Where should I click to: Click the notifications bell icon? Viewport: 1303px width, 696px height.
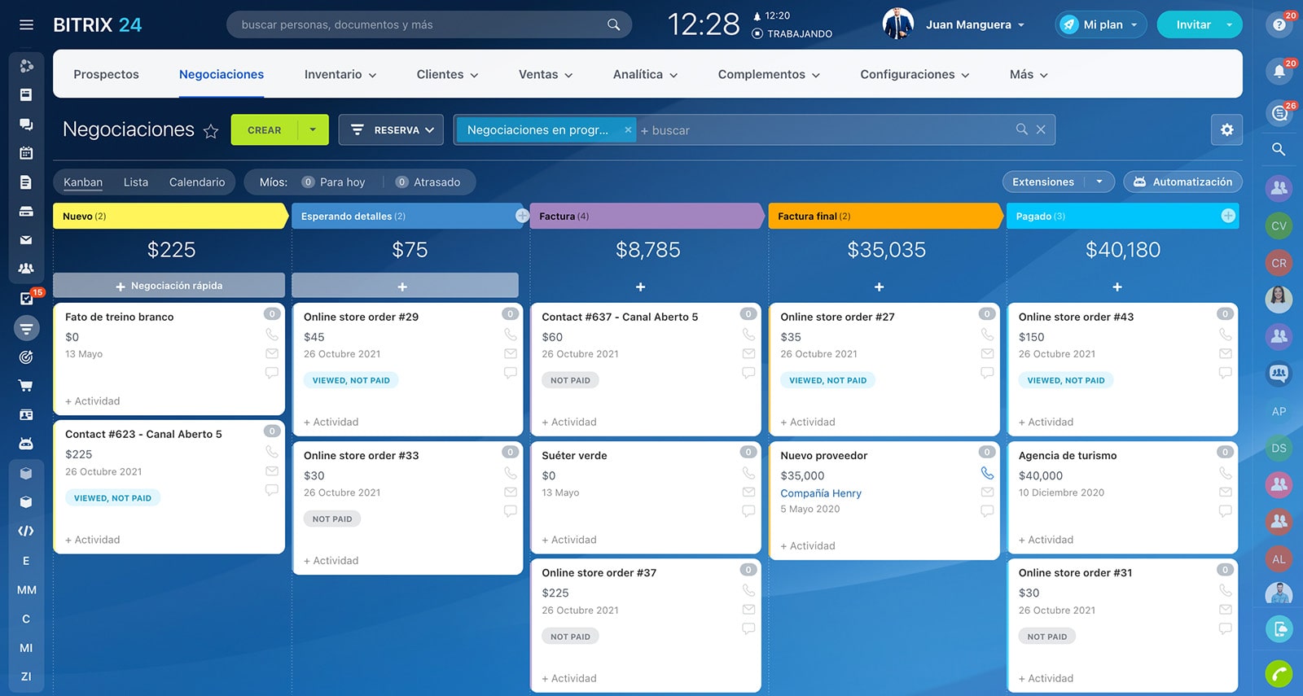1279,72
